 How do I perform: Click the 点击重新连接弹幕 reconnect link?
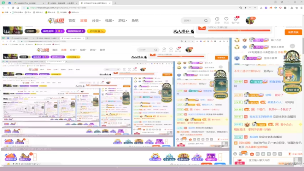(x=256, y=147)
